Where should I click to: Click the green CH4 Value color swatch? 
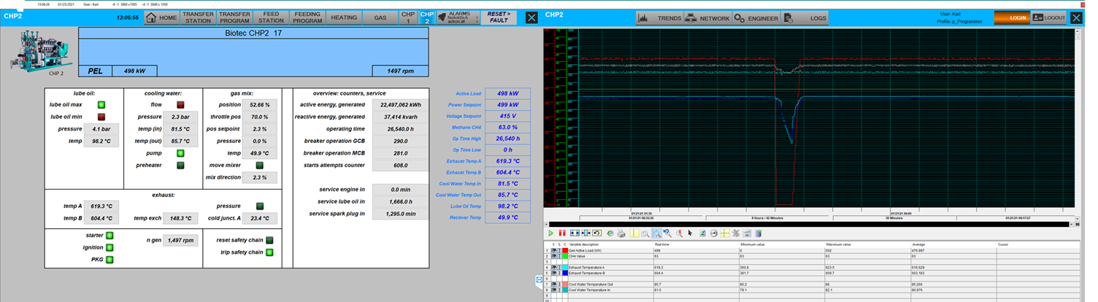tap(565, 256)
